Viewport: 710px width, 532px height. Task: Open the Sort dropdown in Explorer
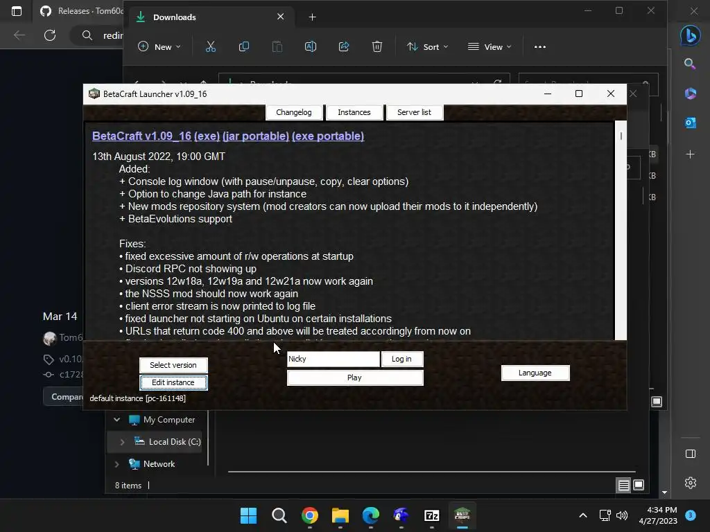click(427, 46)
